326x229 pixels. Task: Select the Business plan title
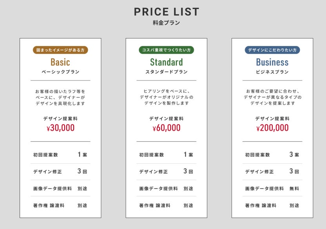(272, 62)
